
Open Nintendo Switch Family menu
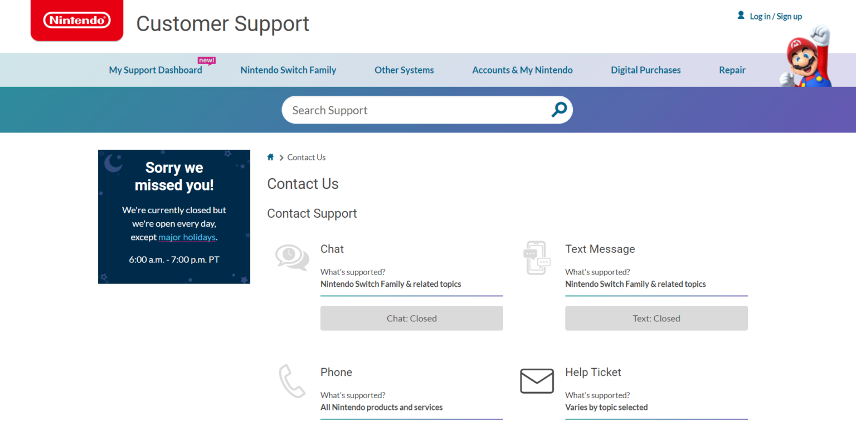tap(288, 70)
